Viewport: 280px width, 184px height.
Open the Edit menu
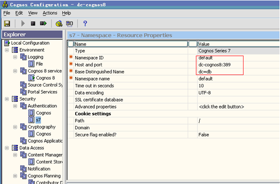[19, 13]
